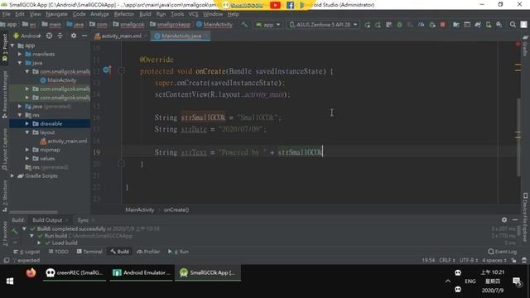Viewport: 530px width, 298px height.
Task: Toggle the 1: Project side tool window
Action: (4, 47)
